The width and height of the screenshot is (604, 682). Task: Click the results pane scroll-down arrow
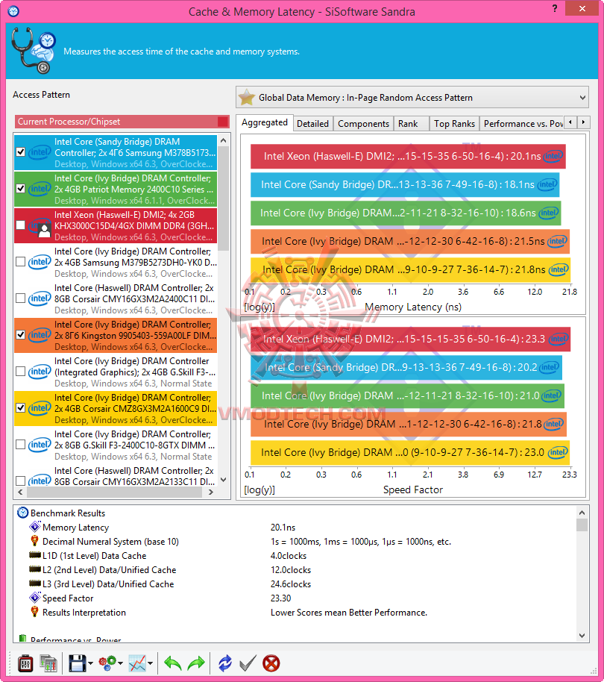pyautogui.click(x=582, y=636)
